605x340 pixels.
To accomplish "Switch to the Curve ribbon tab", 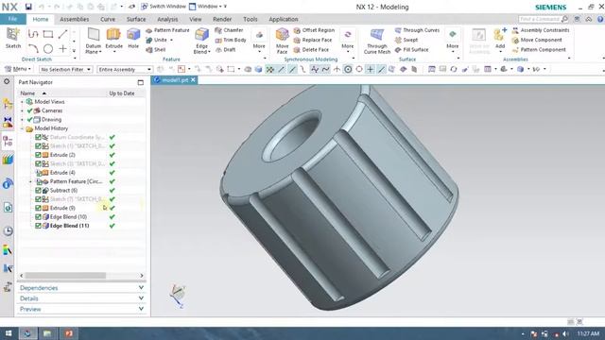I will pyautogui.click(x=108, y=19).
